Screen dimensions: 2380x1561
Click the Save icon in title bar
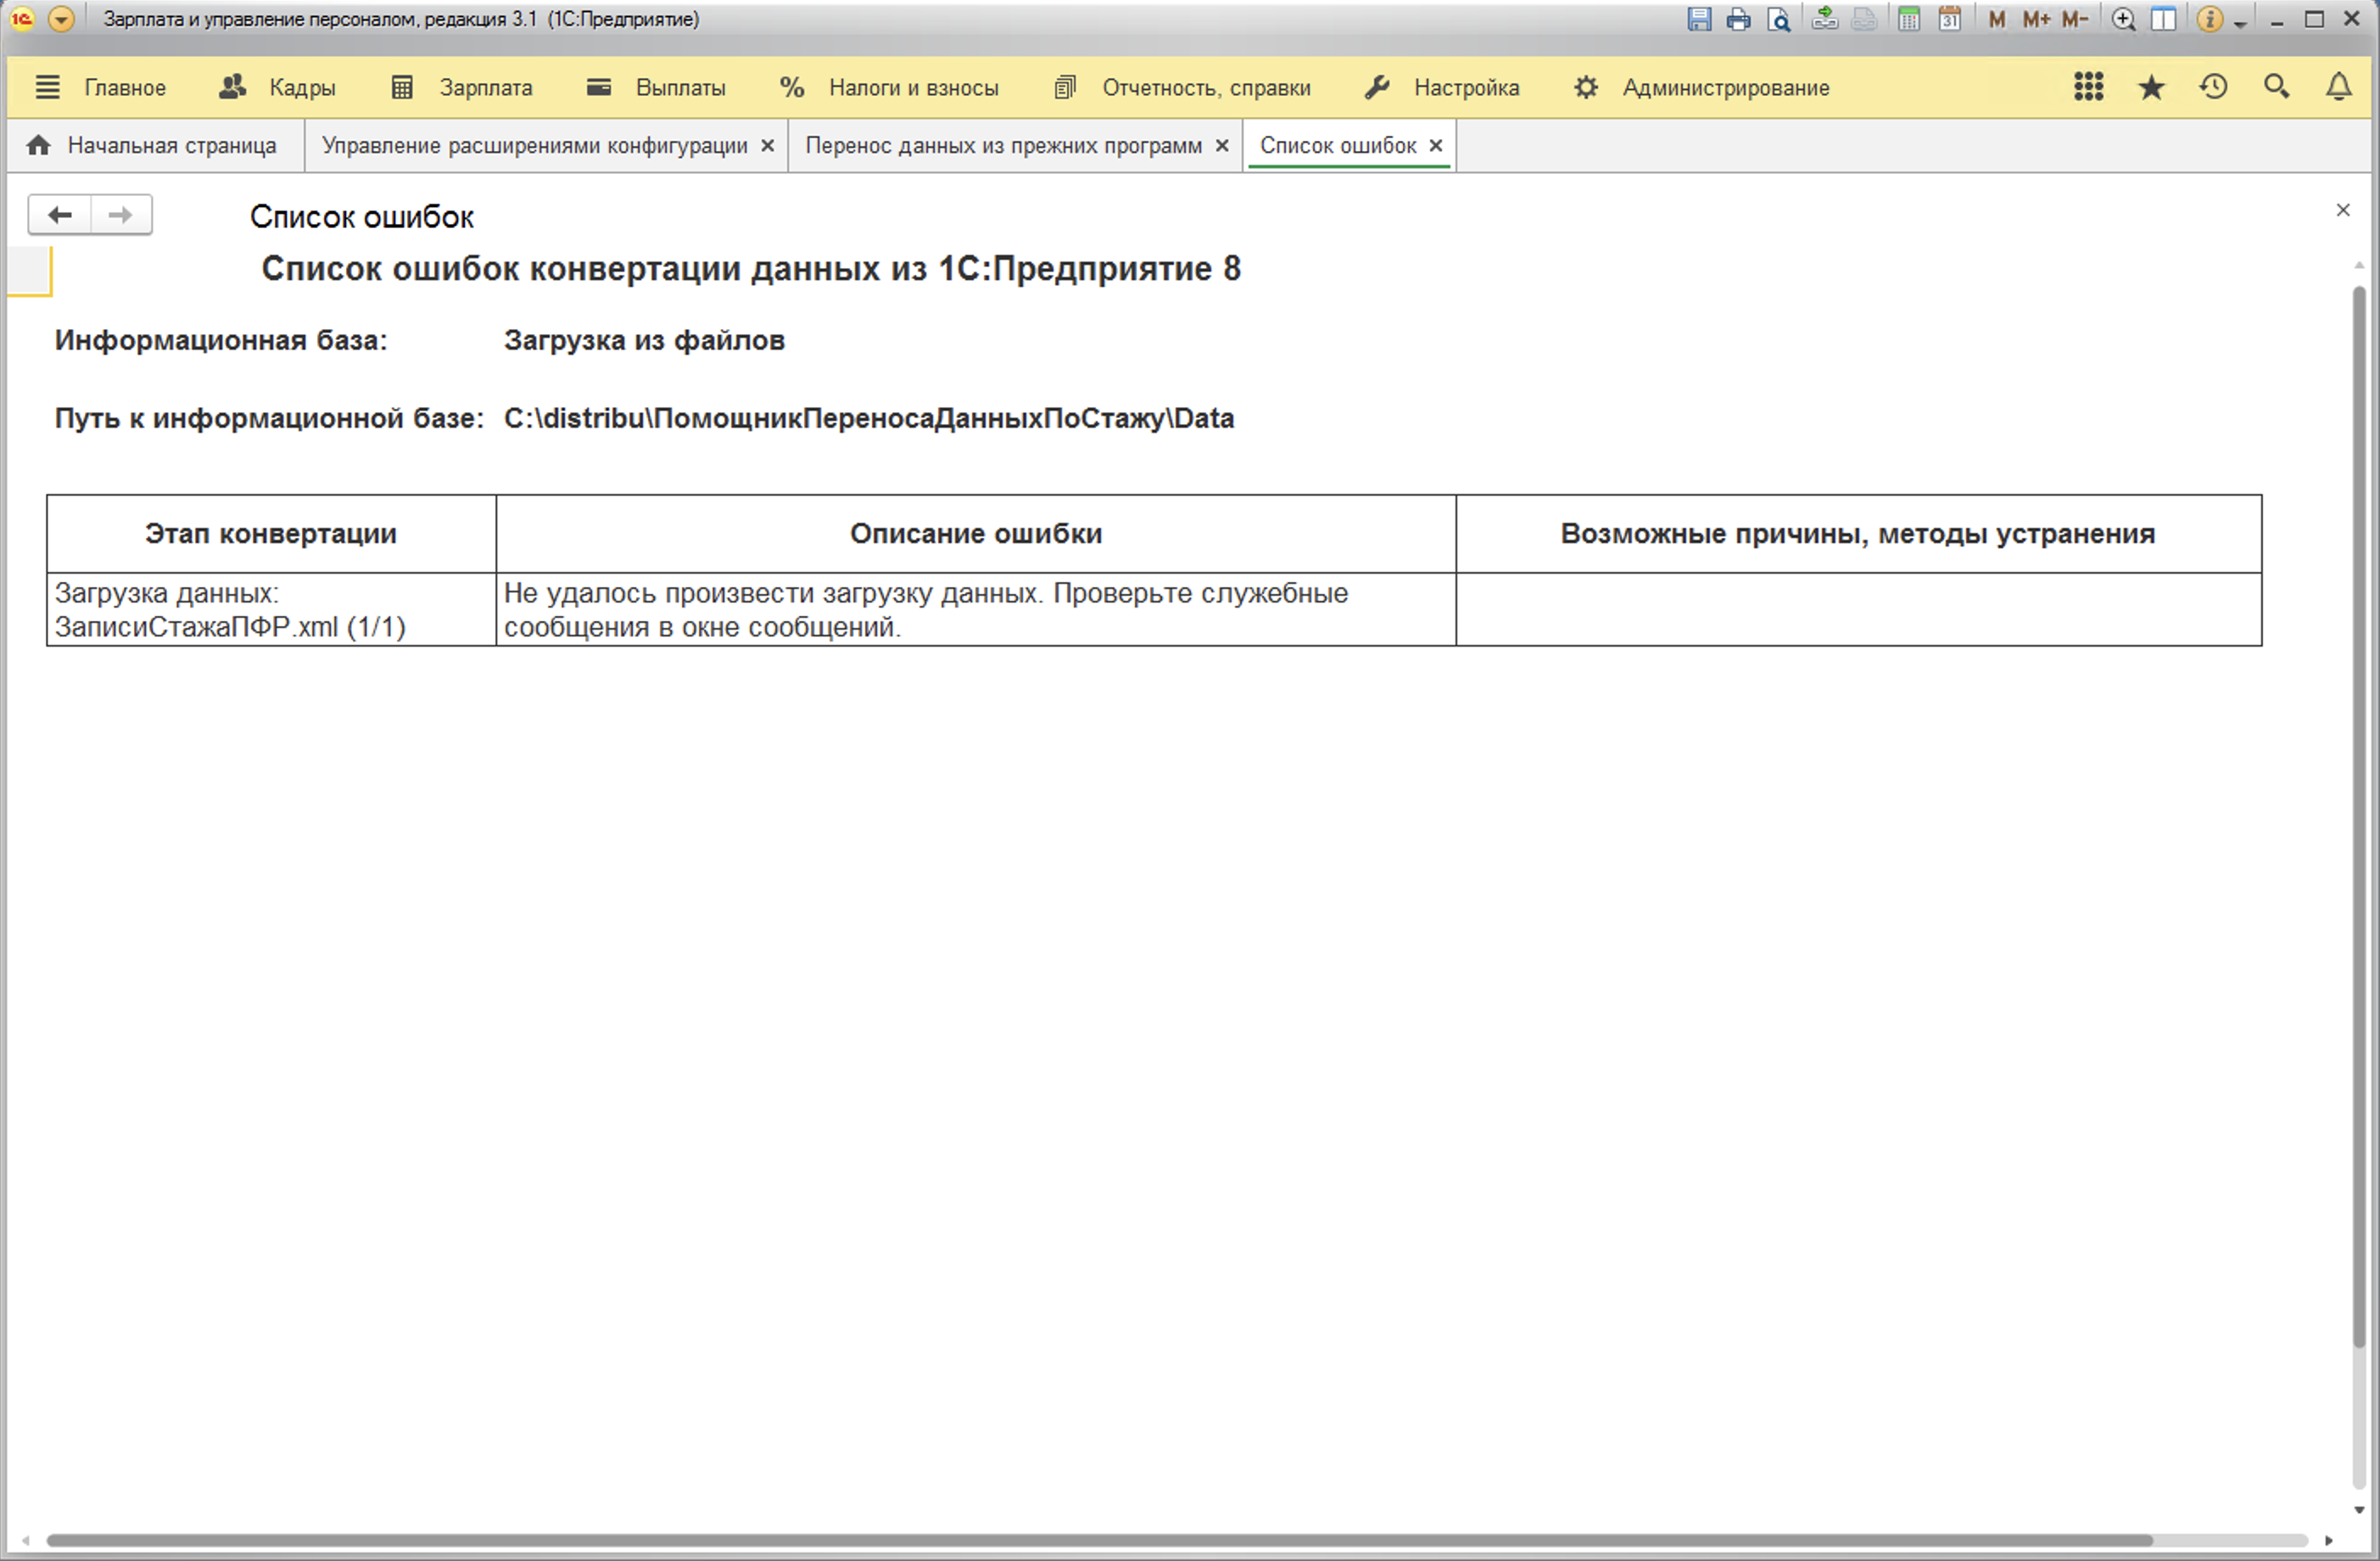[x=1699, y=19]
